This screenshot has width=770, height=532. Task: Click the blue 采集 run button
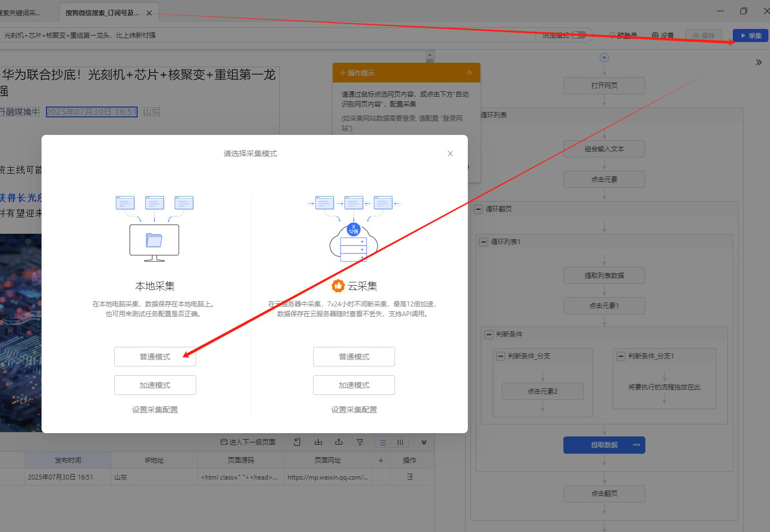click(x=751, y=36)
